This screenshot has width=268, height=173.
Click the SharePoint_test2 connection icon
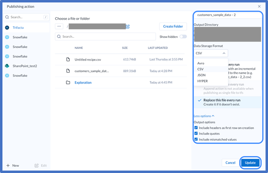click(7, 66)
